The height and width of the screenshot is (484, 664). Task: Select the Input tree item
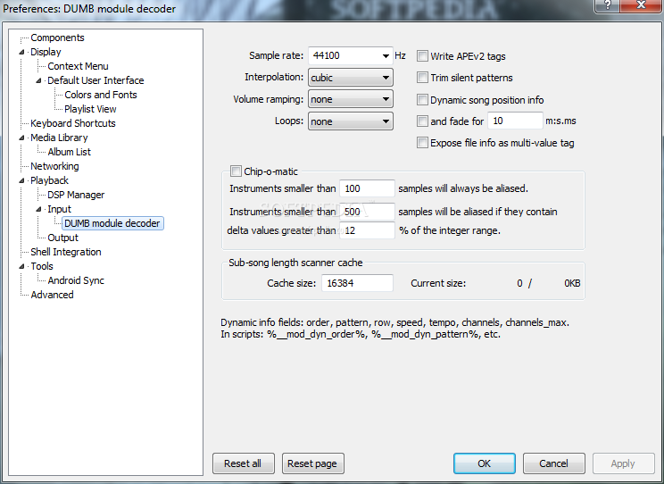click(59, 209)
